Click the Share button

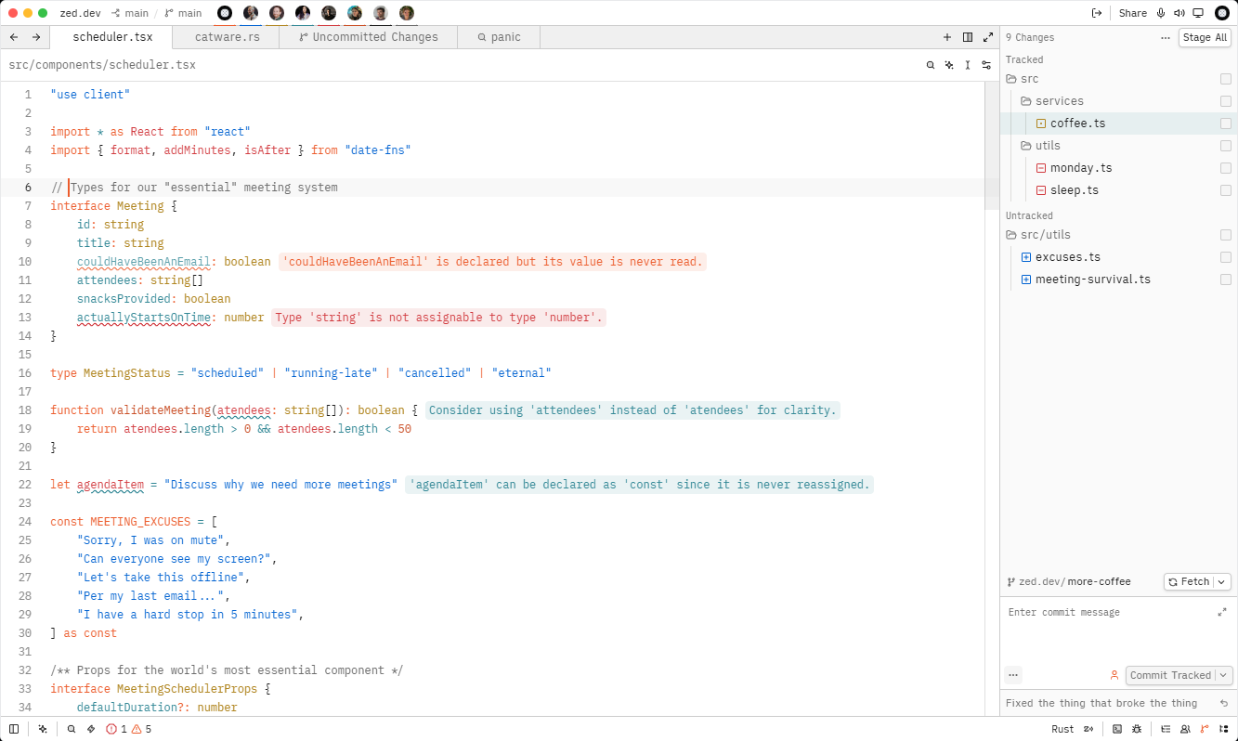1133,13
